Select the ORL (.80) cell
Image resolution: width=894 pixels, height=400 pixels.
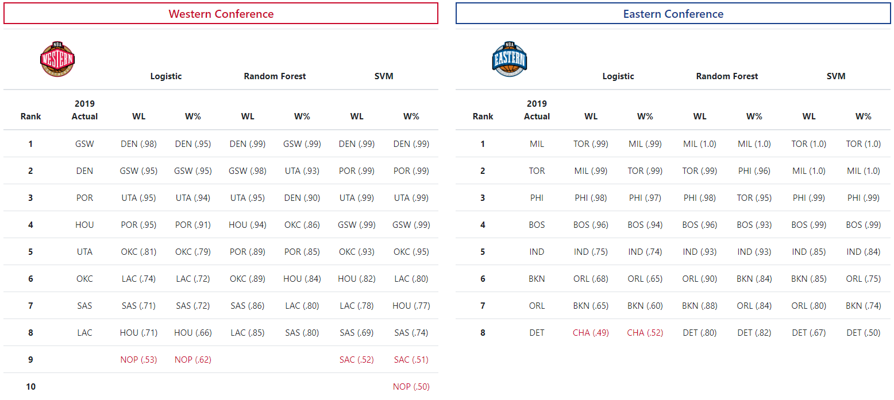809,306
